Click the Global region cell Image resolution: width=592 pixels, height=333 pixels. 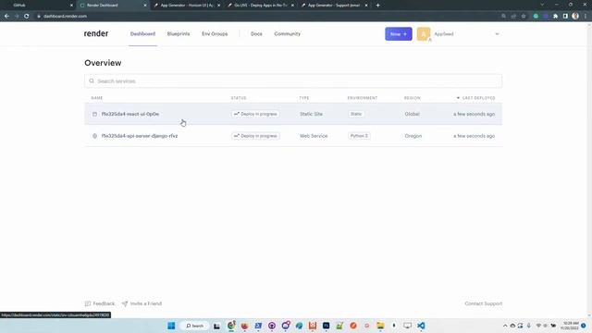tap(412, 114)
